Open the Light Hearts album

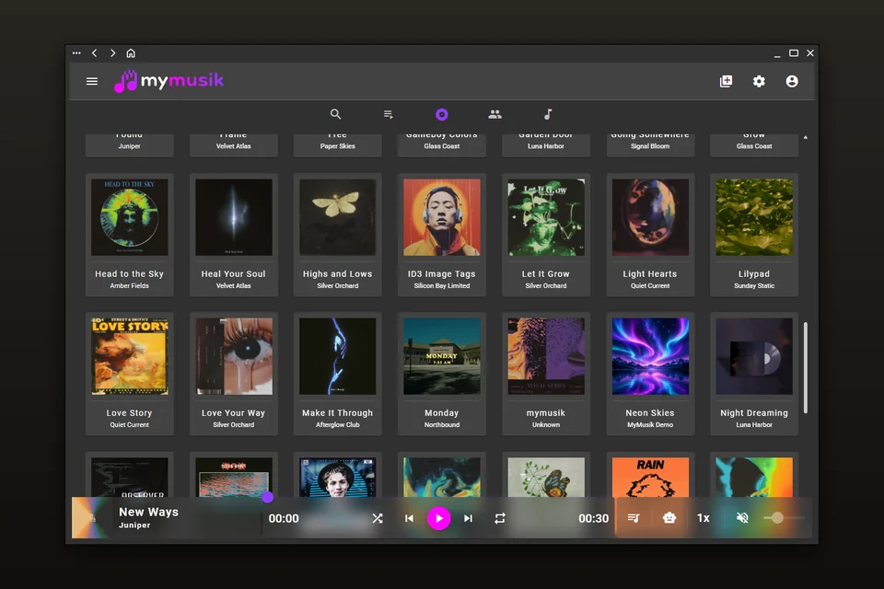coord(650,235)
